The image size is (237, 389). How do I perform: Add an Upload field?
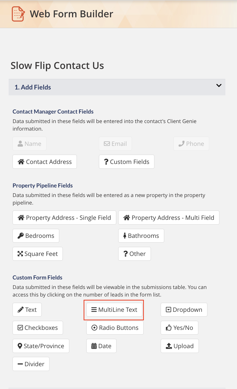tap(180, 346)
